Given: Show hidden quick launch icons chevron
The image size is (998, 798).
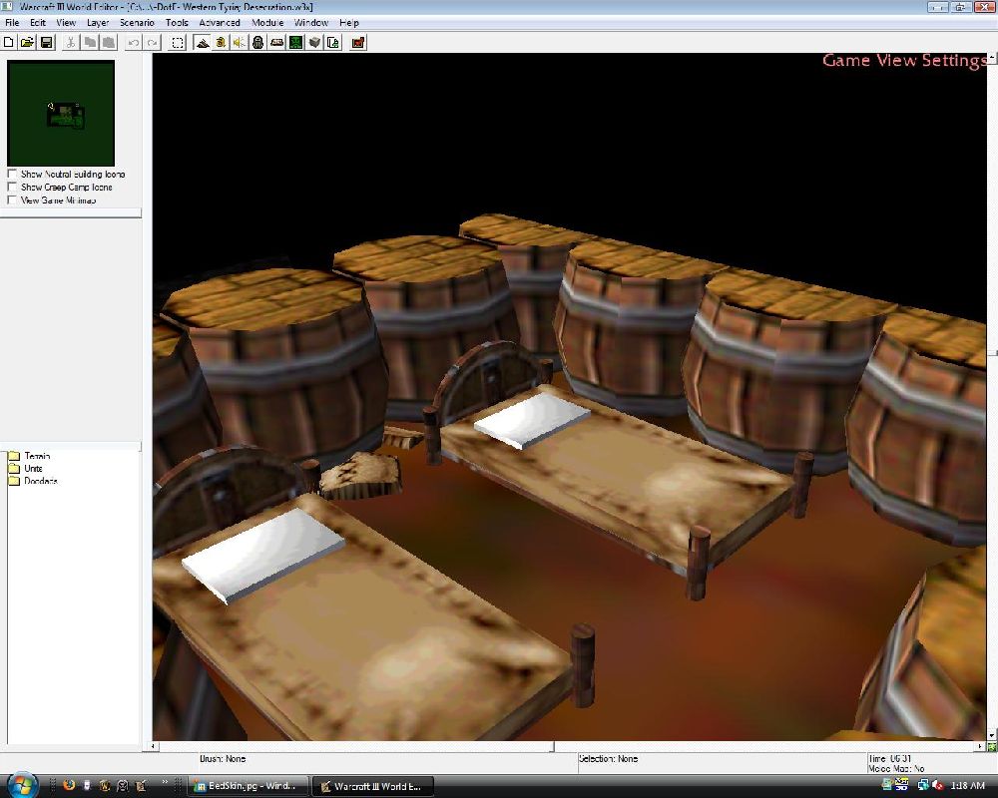Looking at the screenshot, I should 166,782.
